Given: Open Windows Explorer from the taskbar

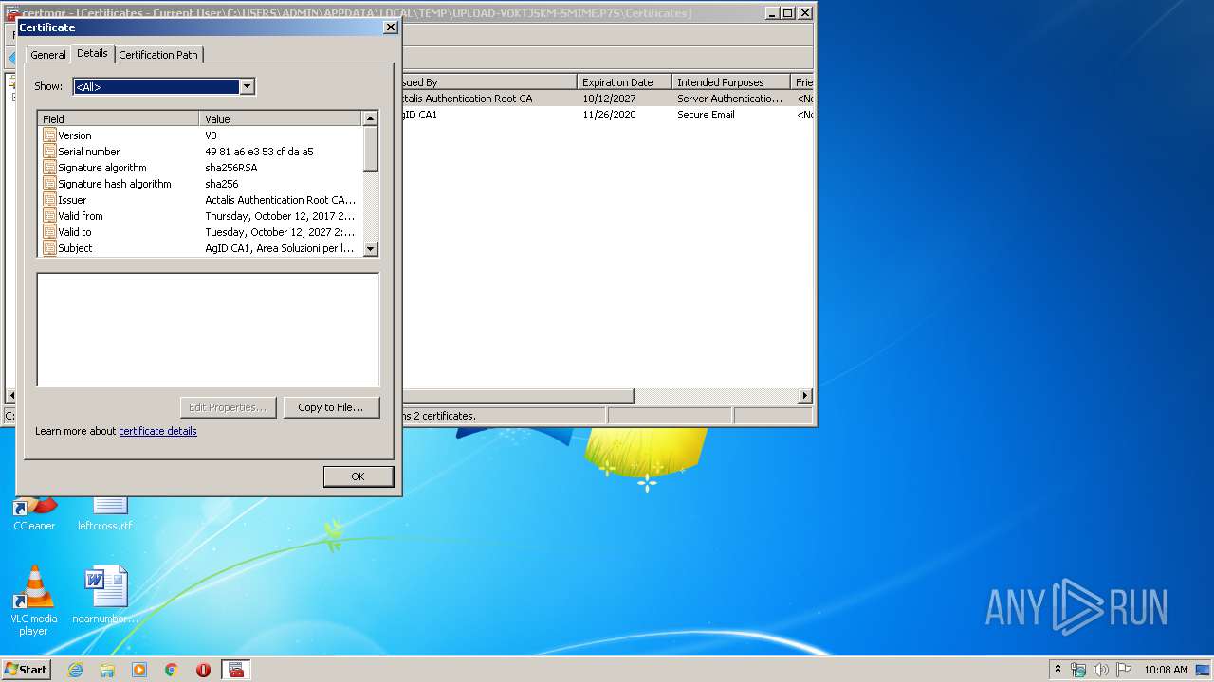Looking at the screenshot, I should click(107, 670).
